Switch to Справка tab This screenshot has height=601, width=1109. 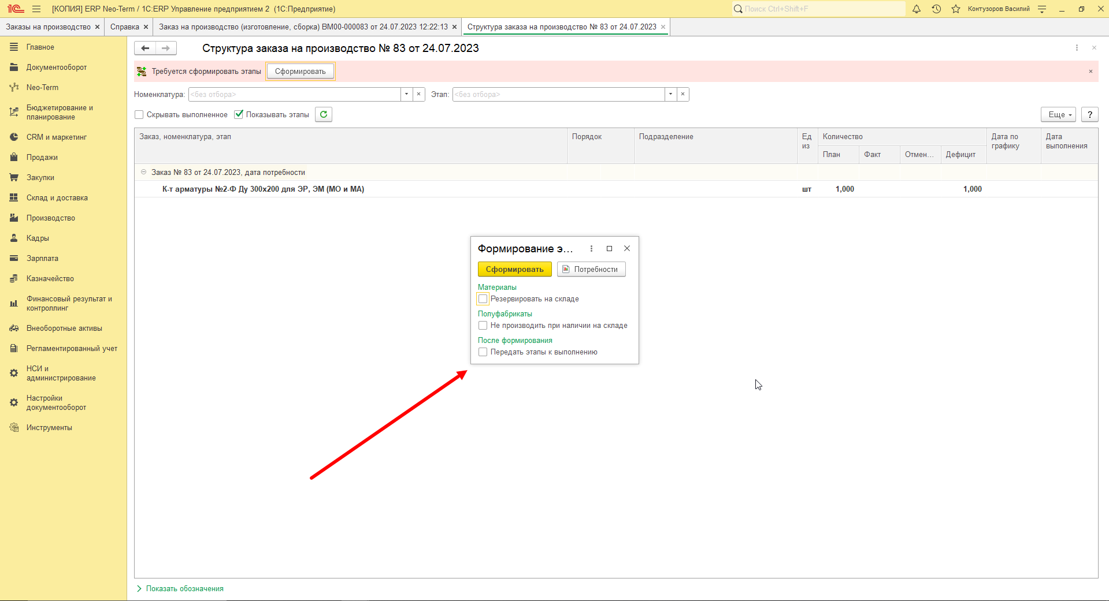125,27
